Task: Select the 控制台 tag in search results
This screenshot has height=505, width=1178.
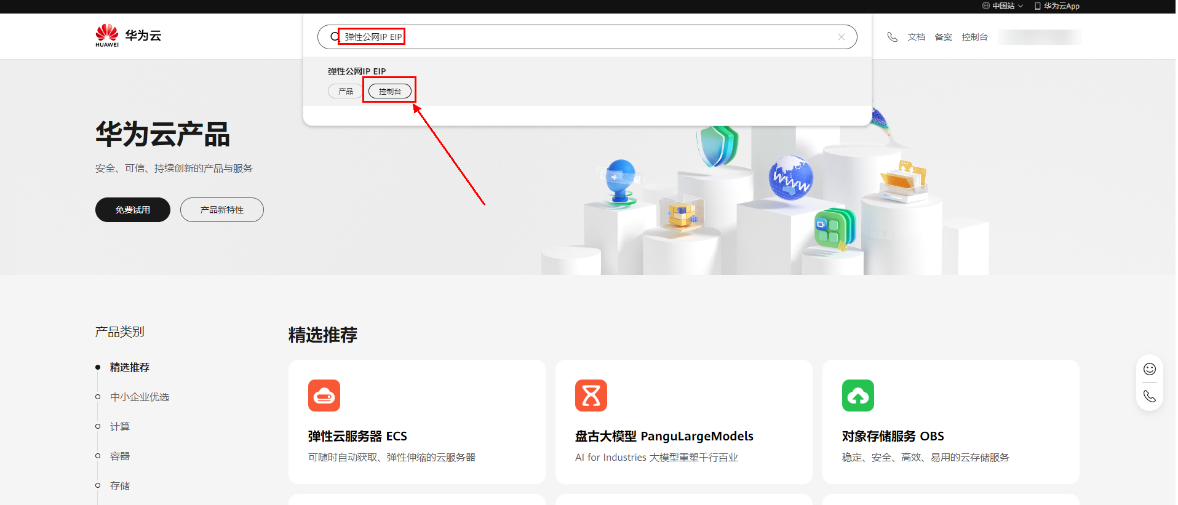Action: point(390,91)
